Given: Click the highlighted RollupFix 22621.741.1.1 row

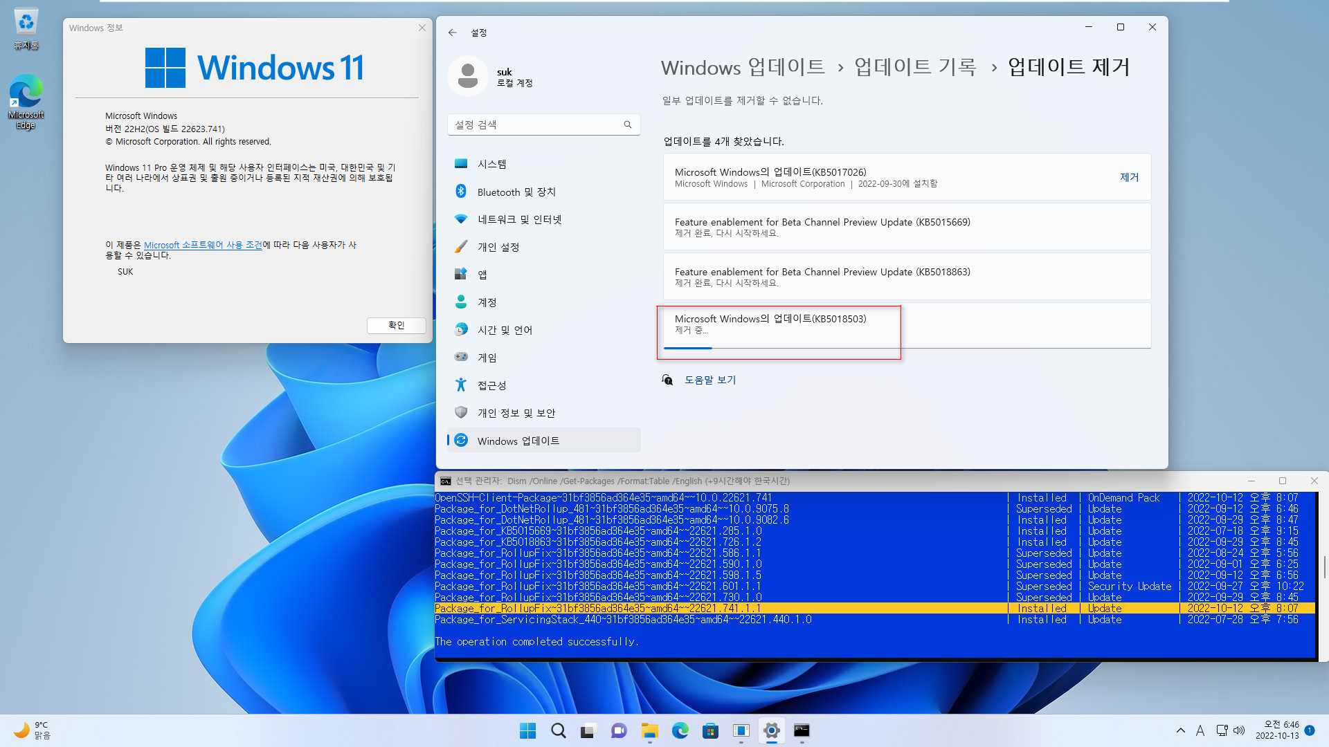Looking at the screenshot, I should [x=875, y=609].
